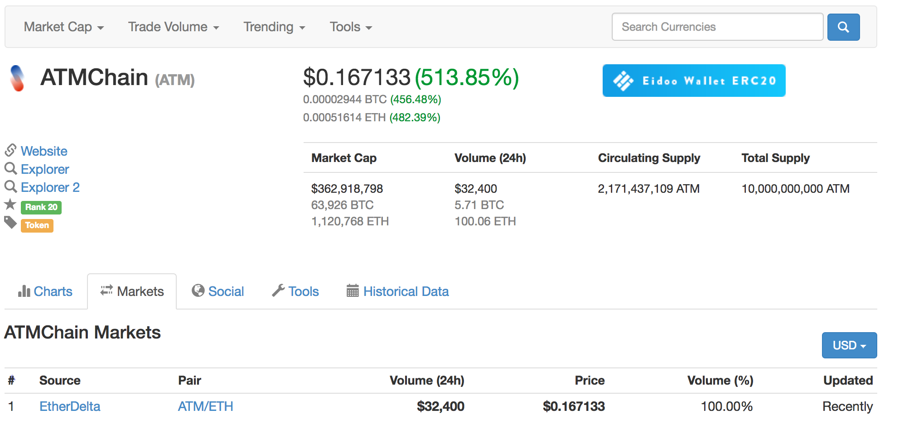Viewport: 899px width, 448px height.
Task: Click the 100.06 ETH volume value
Action: pyautogui.click(x=485, y=221)
